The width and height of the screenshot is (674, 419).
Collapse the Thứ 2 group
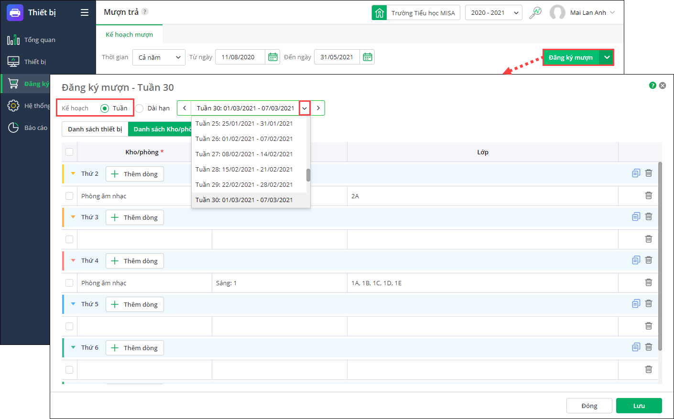coord(73,173)
